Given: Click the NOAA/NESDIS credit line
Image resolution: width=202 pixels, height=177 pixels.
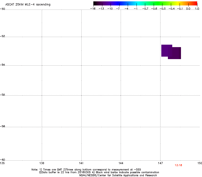Looking at the screenshot, I should [118, 175].
